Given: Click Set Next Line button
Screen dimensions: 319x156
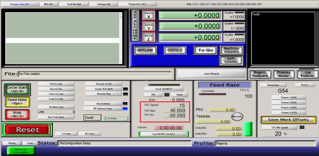Looking at the screenshot, I should (56, 107).
